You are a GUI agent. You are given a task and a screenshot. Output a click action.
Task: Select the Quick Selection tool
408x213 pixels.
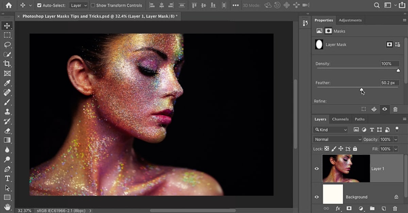point(7,54)
